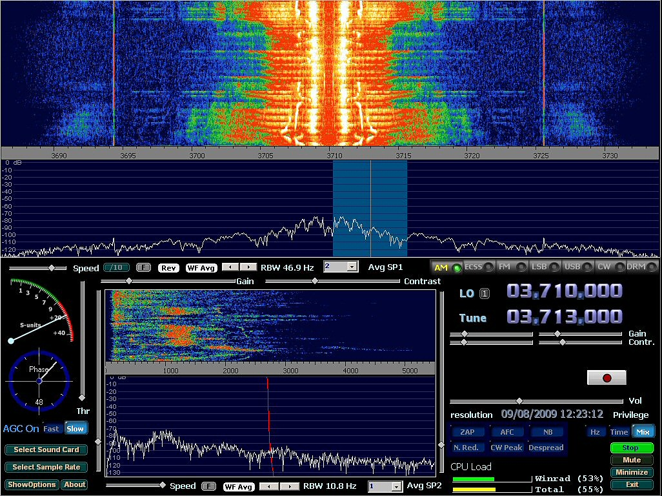Set AGC to Slow
The image size is (662, 496).
coord(75,428)
